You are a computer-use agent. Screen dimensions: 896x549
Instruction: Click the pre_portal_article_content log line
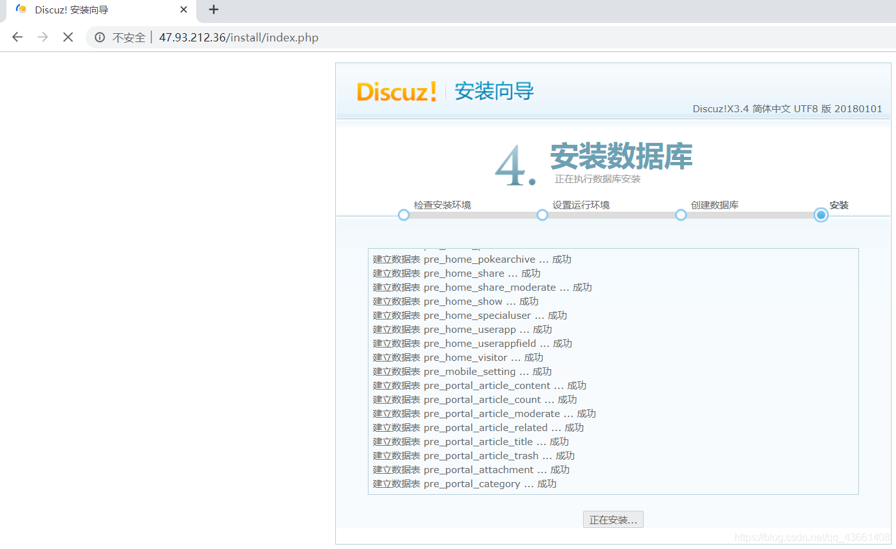pos(480,386)
